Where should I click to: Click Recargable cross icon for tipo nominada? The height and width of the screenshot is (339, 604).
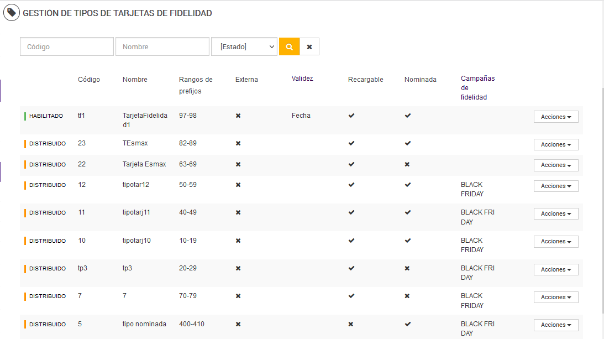[x=351, y=324]
